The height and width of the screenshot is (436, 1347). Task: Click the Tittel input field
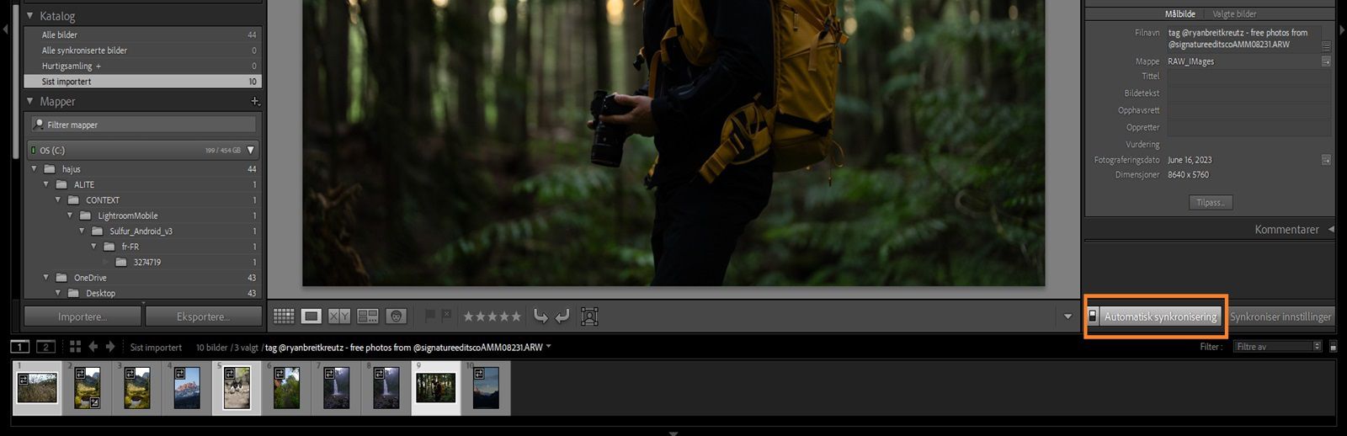[1248, 77]
